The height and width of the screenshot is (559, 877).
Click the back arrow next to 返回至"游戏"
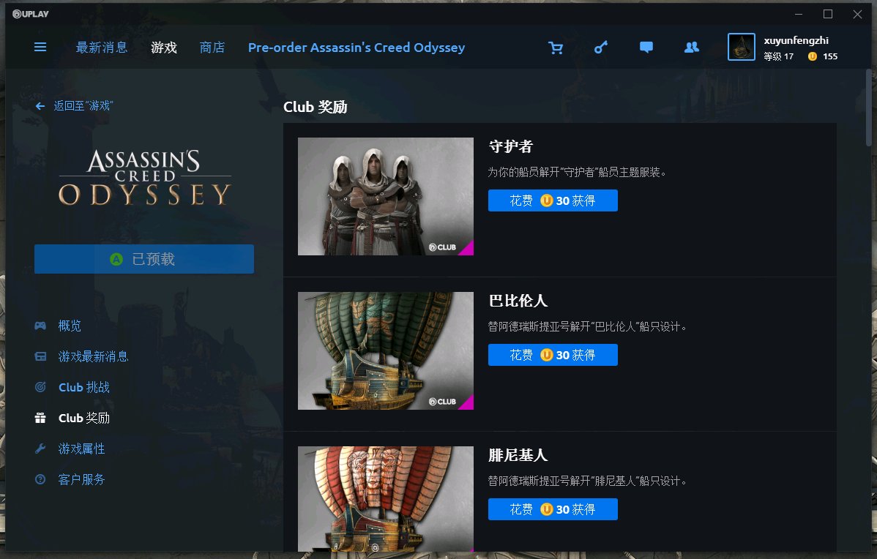[x=40, y=105]
